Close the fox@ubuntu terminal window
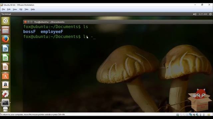Viewport: 213px width, 119px height. (x=25, y=22)
